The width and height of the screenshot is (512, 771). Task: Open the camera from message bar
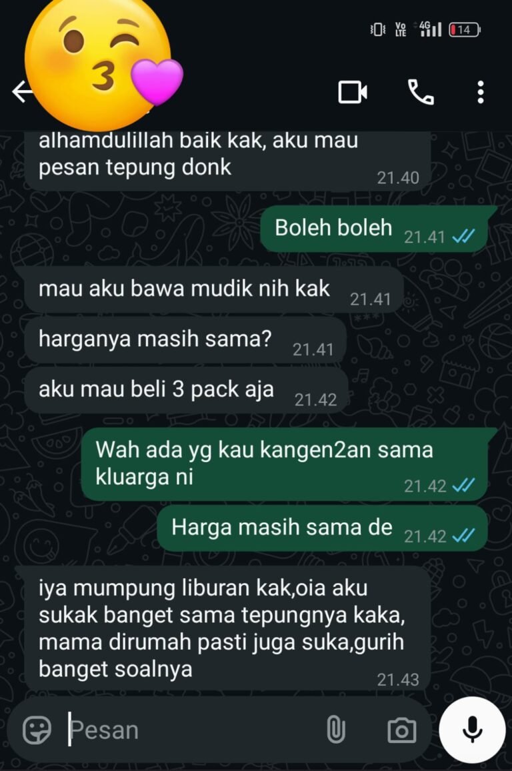tap(401, 730)
